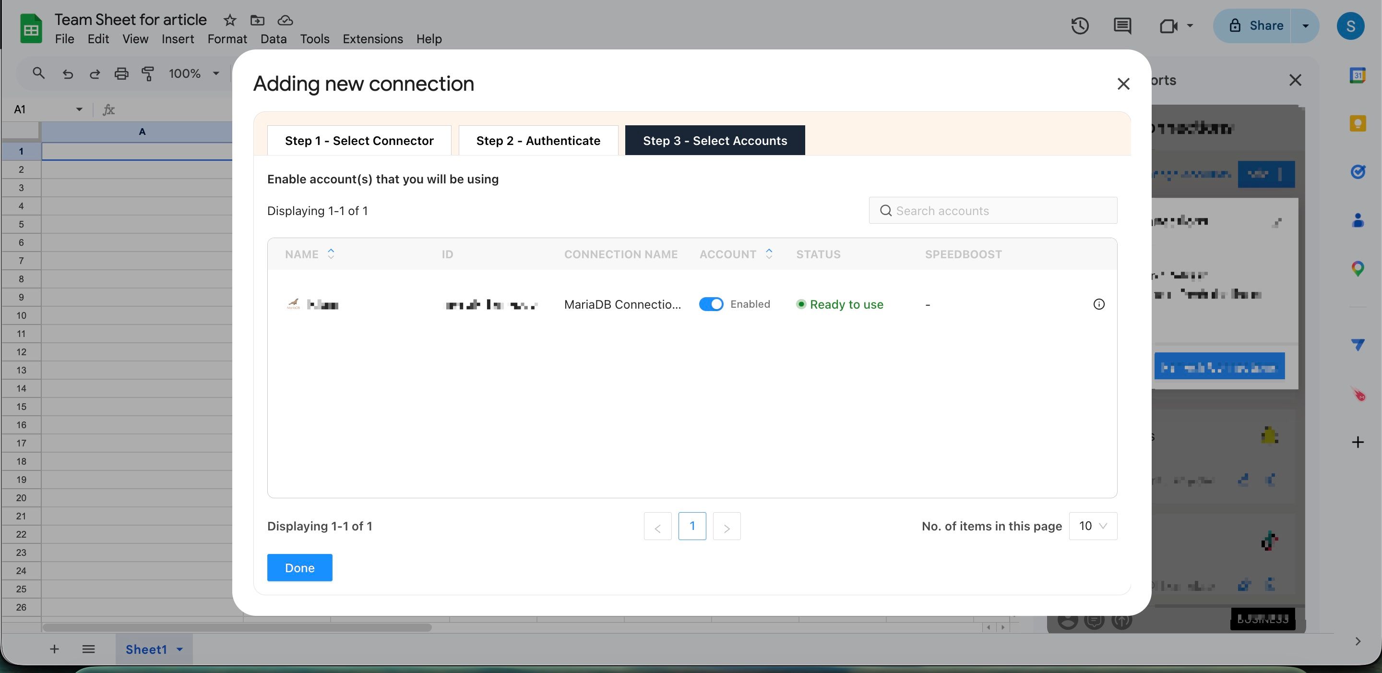Click the paint format icon
This screenshot has width=1382, height=673.
148,73
